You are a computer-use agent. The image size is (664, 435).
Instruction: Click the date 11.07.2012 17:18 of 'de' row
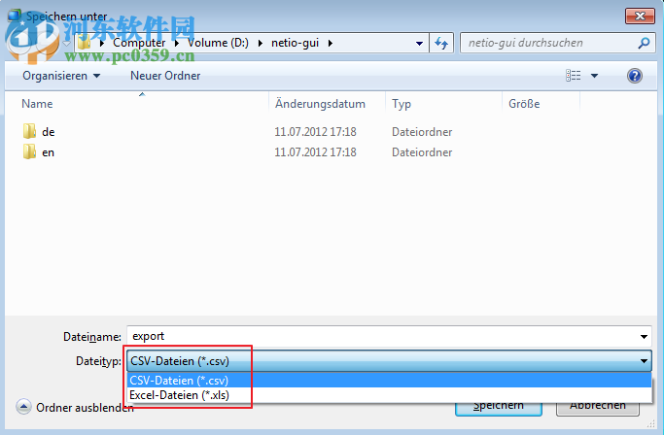click(316, 132)
